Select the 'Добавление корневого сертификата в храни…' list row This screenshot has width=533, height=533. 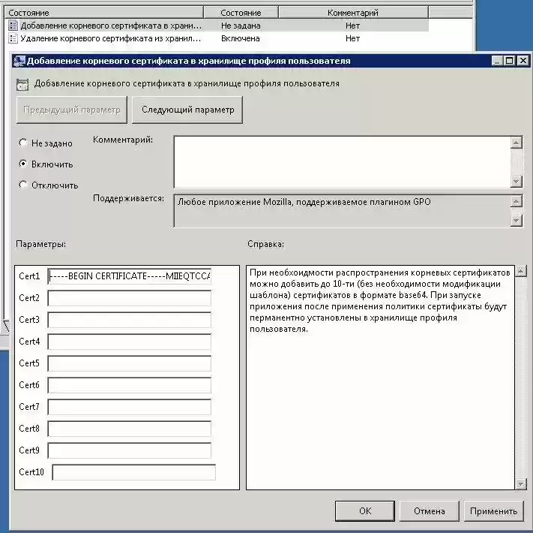point(217,26)
